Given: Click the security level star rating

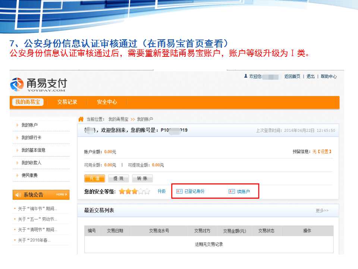Looking at the screenshot, I should (134, 191).
